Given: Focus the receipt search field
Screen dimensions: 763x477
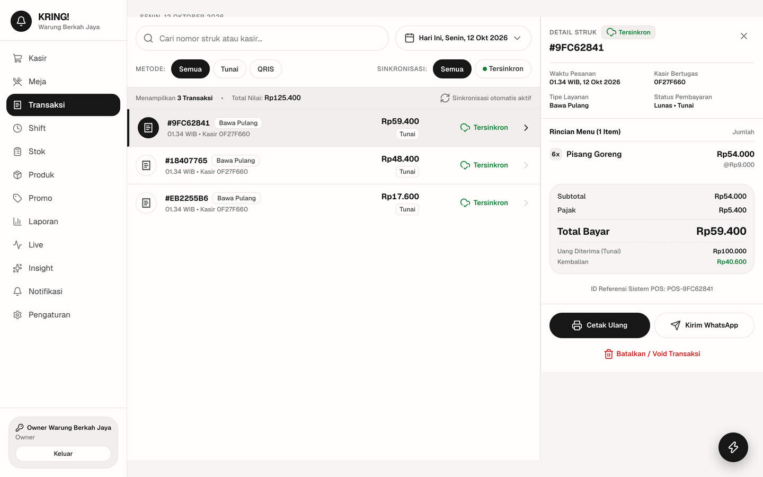Looking at the screenshot, I should (x=262, y=38).
